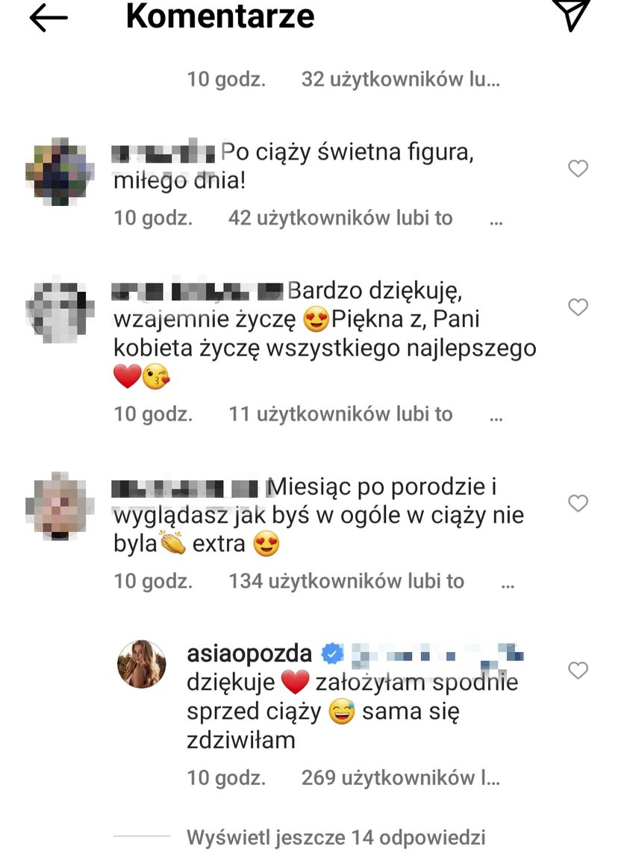
Task: View the top "32 użytkowników lu..." likes
Action: [x=400, y=79]
